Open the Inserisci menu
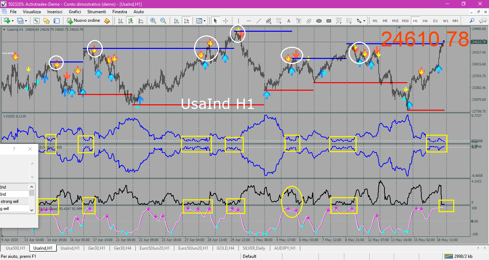 tap(55, 12)
